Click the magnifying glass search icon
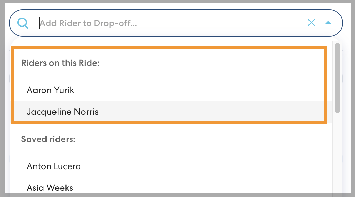The width and height of the screenshot is (355, 197). click(x=23, y=23)
